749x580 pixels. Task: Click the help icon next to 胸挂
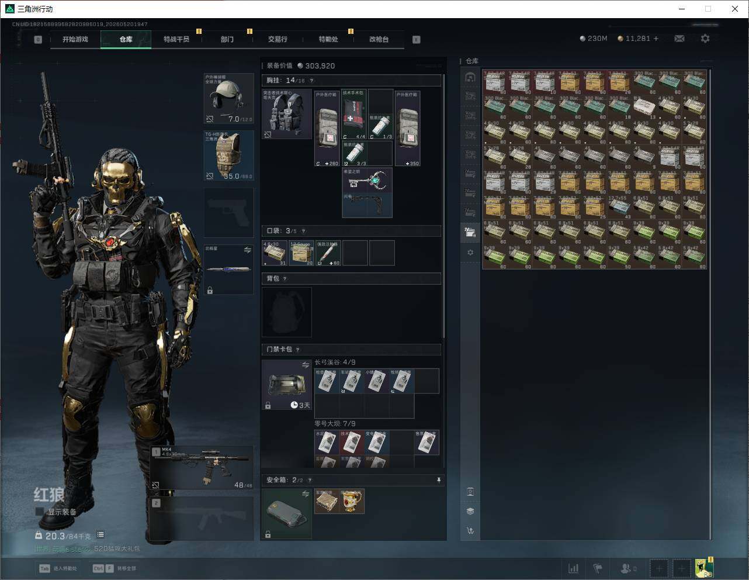pos(311,81)
